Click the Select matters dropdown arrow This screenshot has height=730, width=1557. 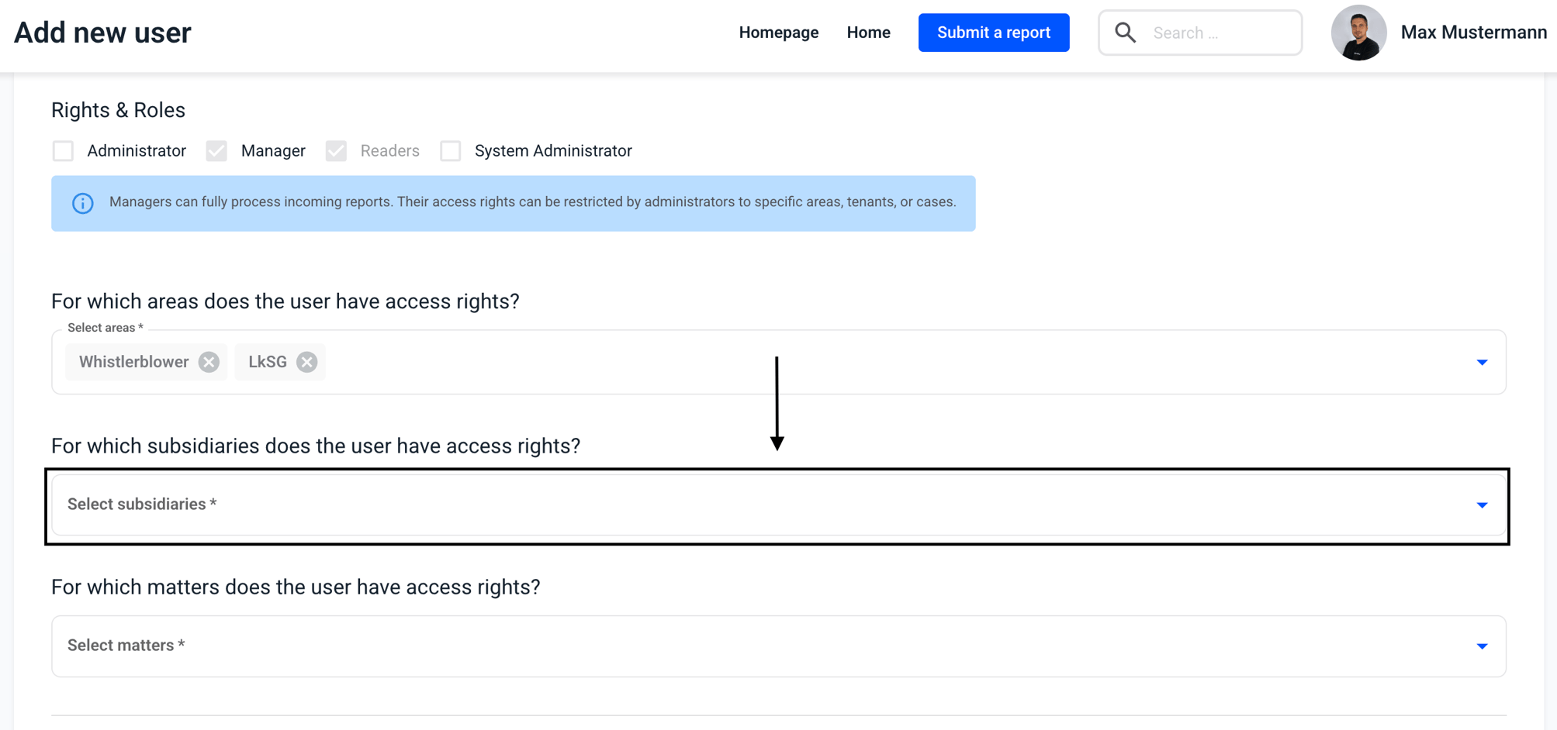tap(1482, 646)
